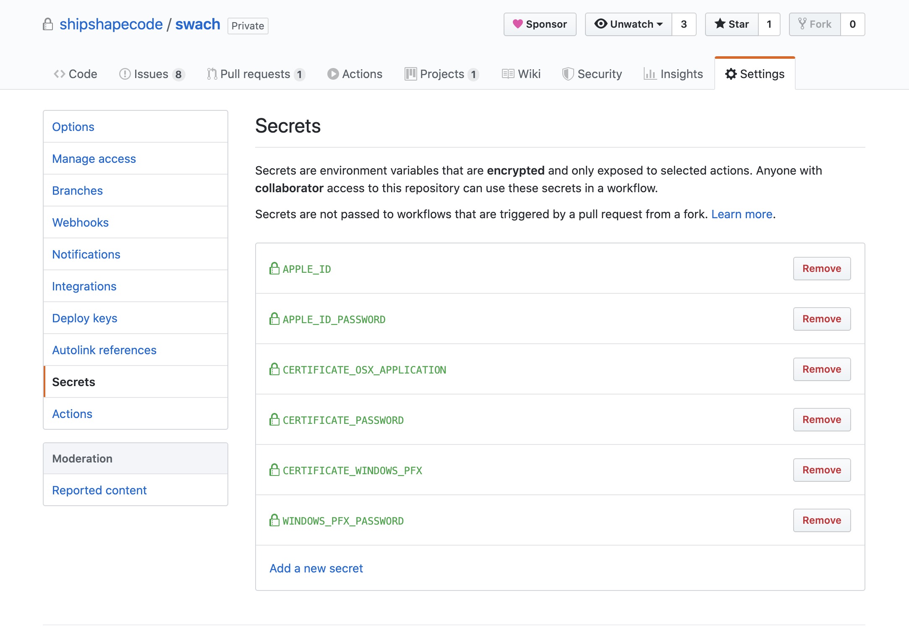Click the Fork icon
Viewport: 909px width, 627px height.
coord(802,24)
